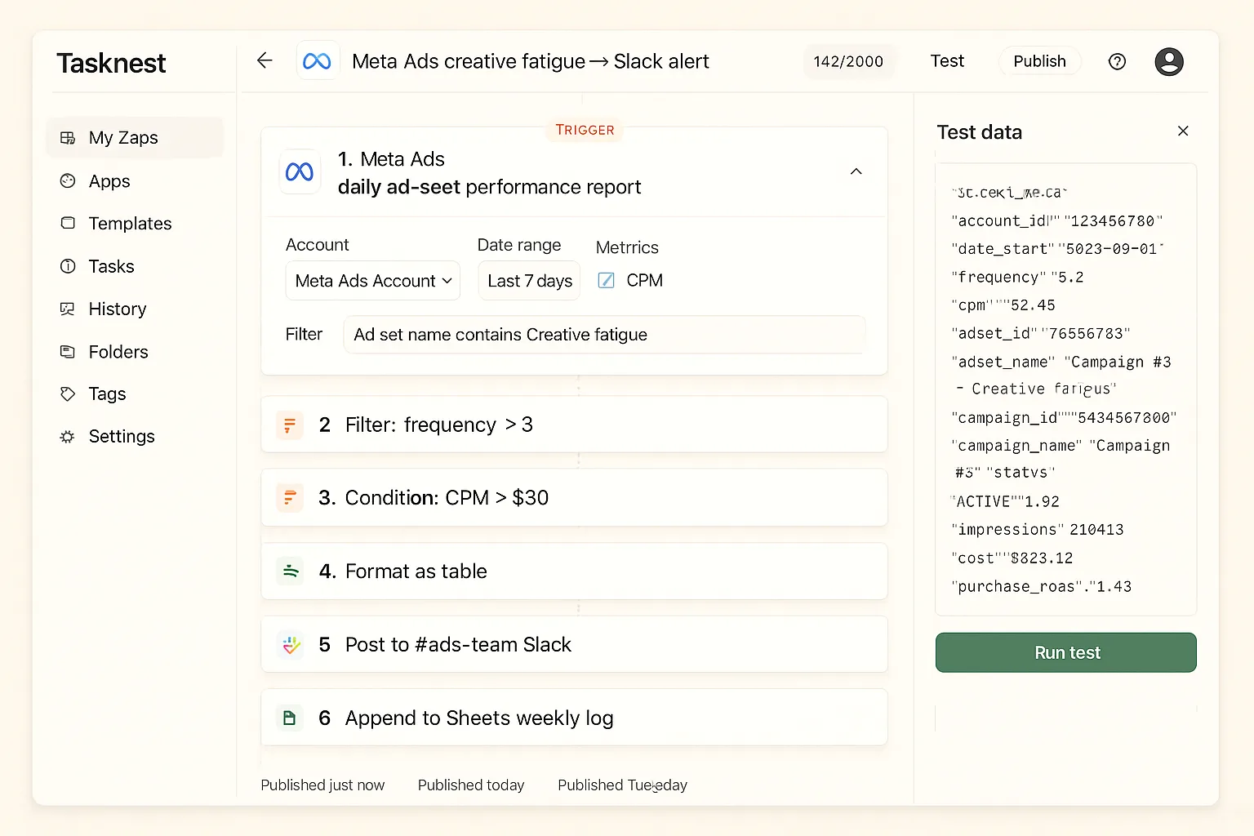Click the Slack icon on step 5
Image resolution: width=1254 pixels, height=836 pixels.
click(x=290, y=645)
